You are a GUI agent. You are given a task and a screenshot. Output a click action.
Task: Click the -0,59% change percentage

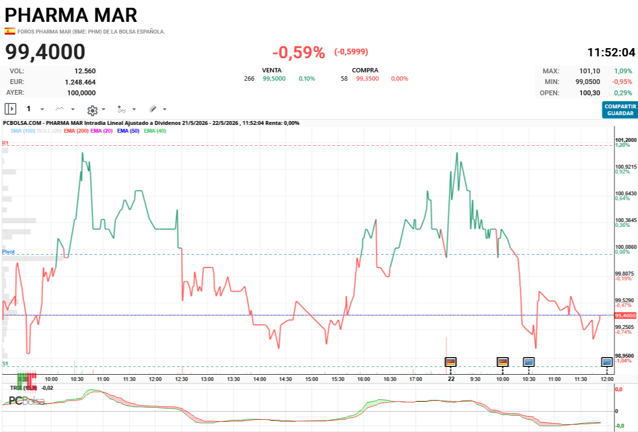point(298,52)
